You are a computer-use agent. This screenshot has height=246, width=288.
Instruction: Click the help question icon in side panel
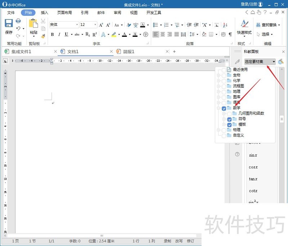(x=237, y=154)
